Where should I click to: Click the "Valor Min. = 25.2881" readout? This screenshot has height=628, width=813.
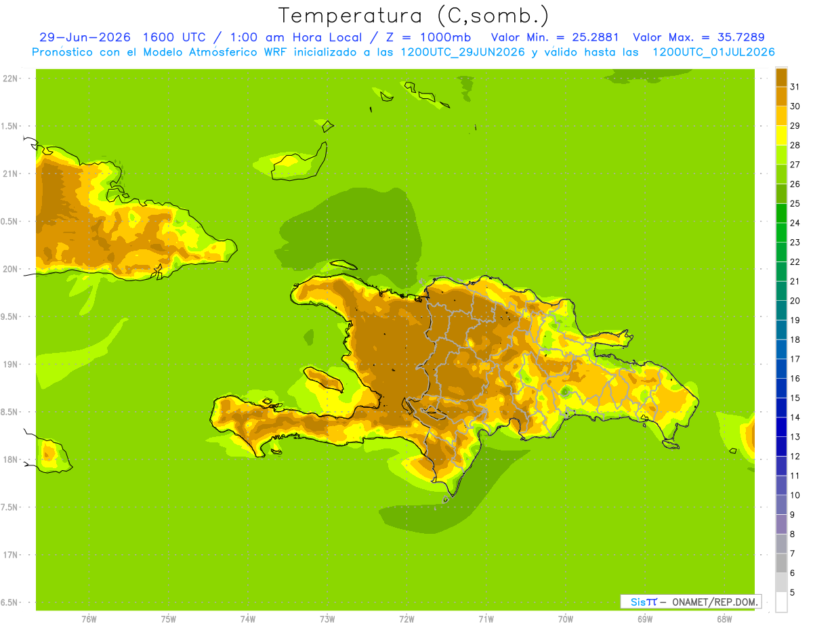[555, 37]
